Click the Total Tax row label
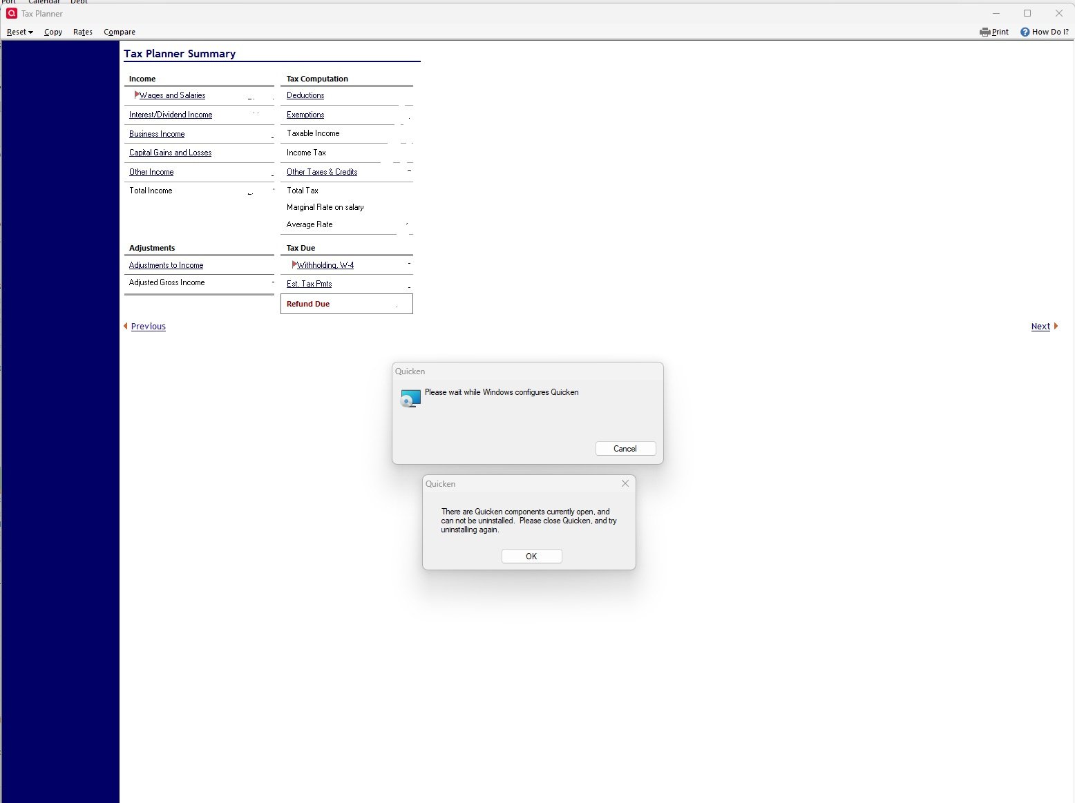 pyautogui.click(x=303, y=191)
